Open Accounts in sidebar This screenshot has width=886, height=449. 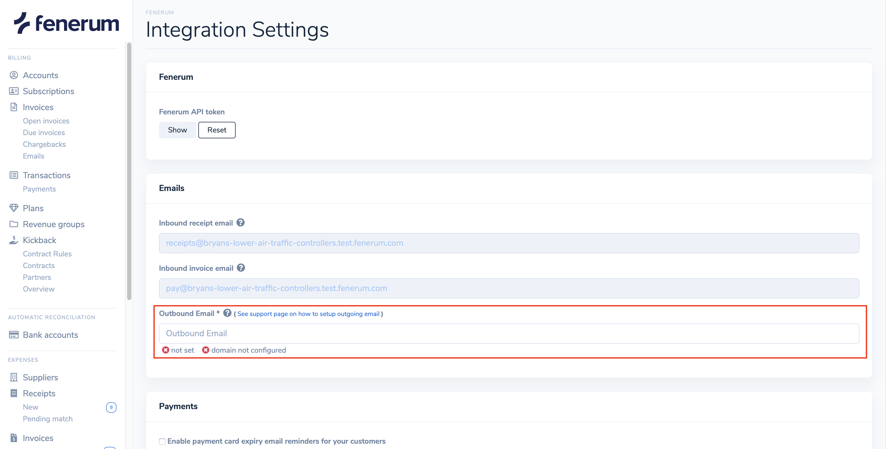[41, 75]
